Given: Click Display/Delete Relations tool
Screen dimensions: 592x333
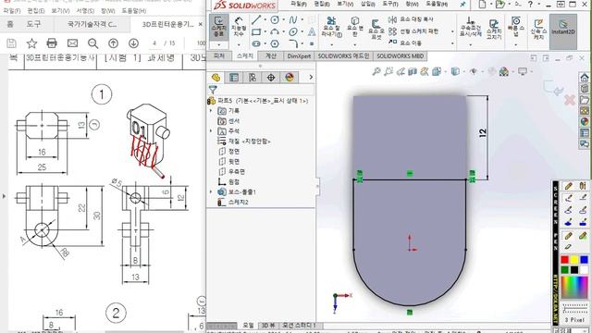Looking at the screenshot, I should pyautogui.click(x=471, y=27).
